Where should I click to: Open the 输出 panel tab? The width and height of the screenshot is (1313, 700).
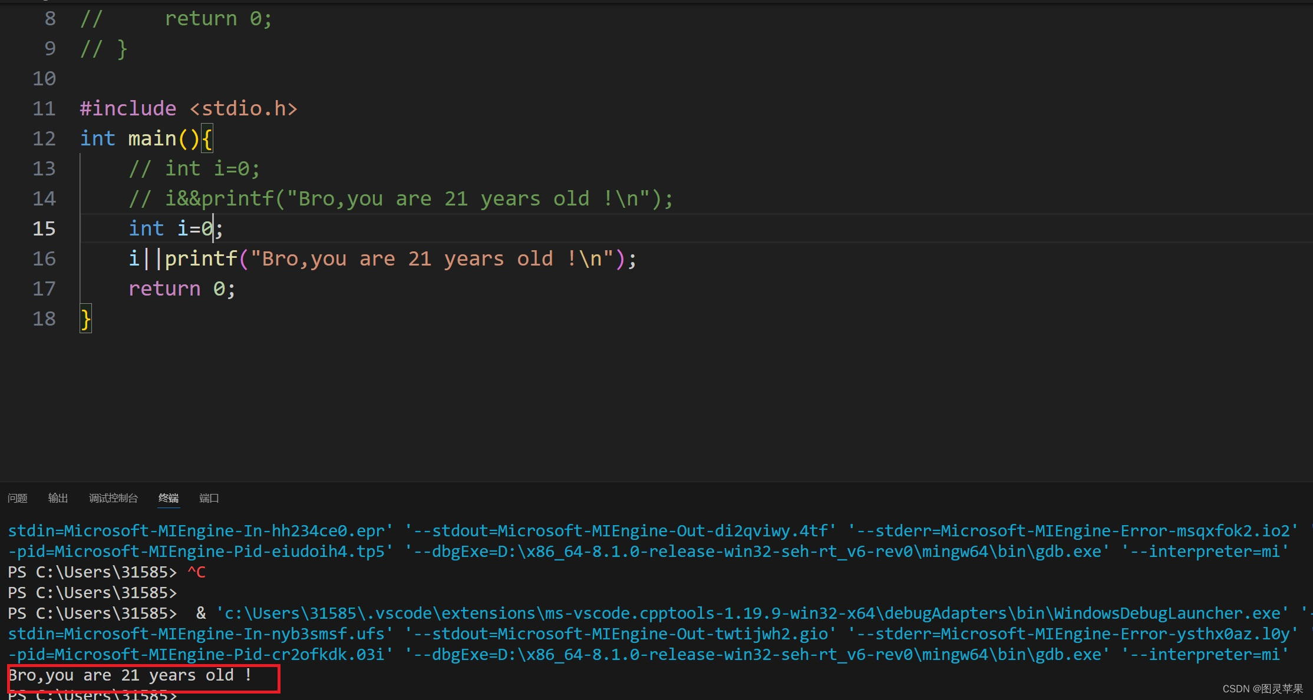coord(58,498)
